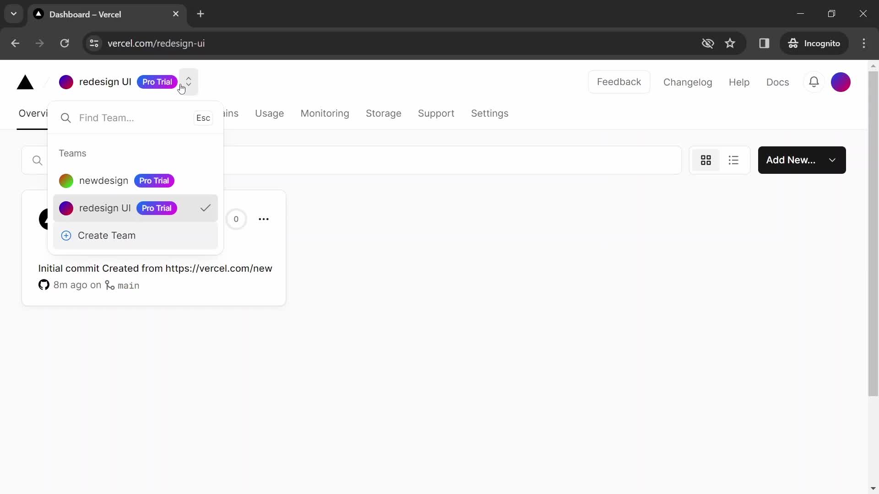
Task: Click the search magnifier icon on dashboard
Action: [38, 160]
